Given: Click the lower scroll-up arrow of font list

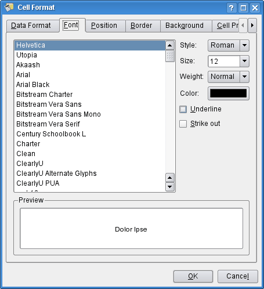Looking at the screenshot, I should pyautogui.click(x=170, y=178).
